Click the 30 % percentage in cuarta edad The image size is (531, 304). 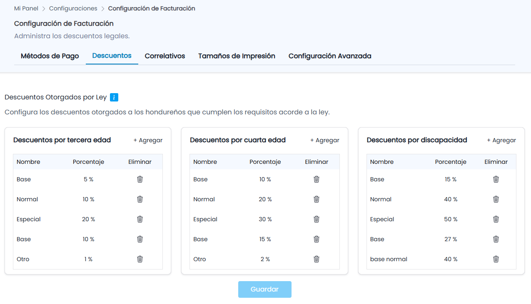pyautogui.click(x=265, y=219)
